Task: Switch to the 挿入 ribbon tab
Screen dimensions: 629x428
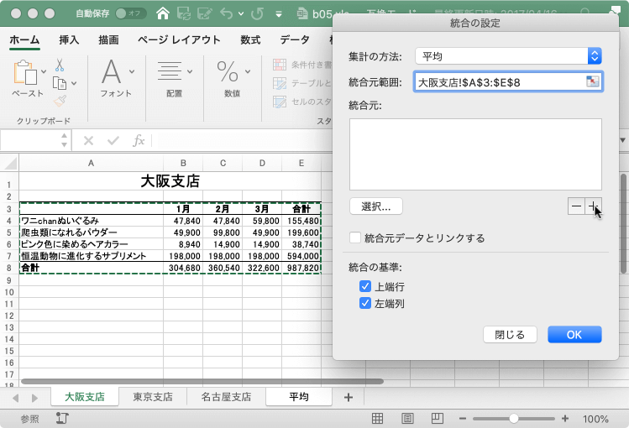Action: [69, 39]
